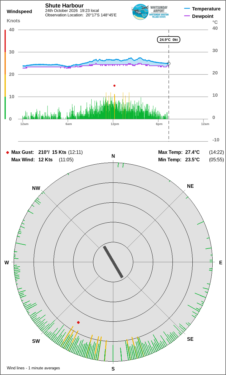Image resolution: width=226 pixels, height=375 pixels.
Task: Click the Shute Harbour title
Action: [64, 5]
